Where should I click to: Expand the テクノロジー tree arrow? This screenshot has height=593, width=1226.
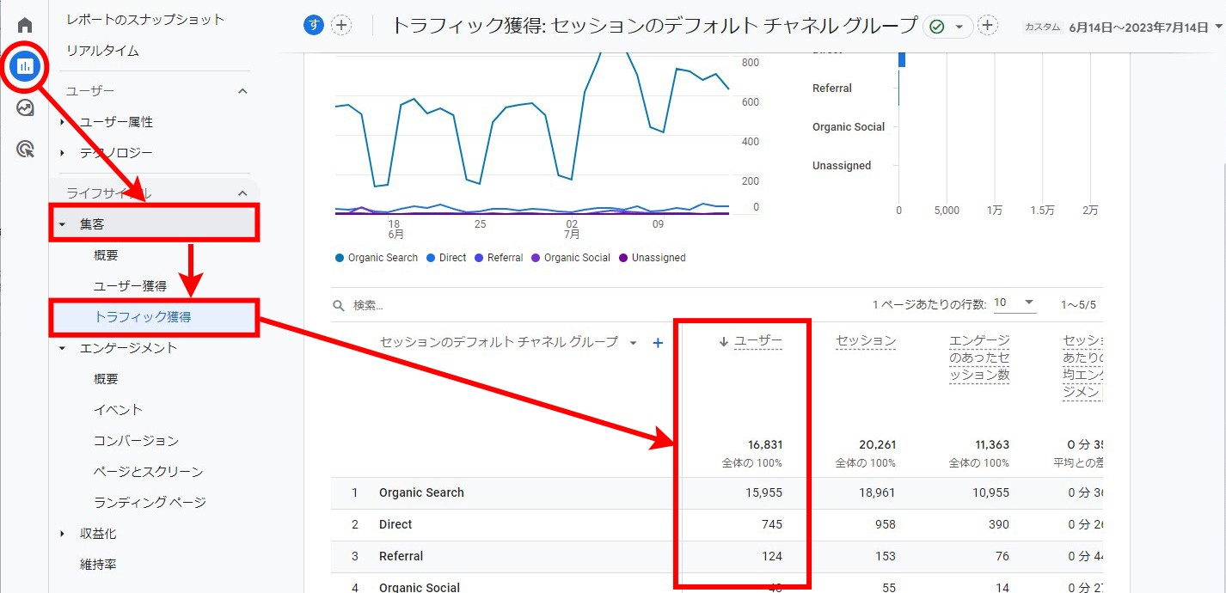(x=62, y=153)
